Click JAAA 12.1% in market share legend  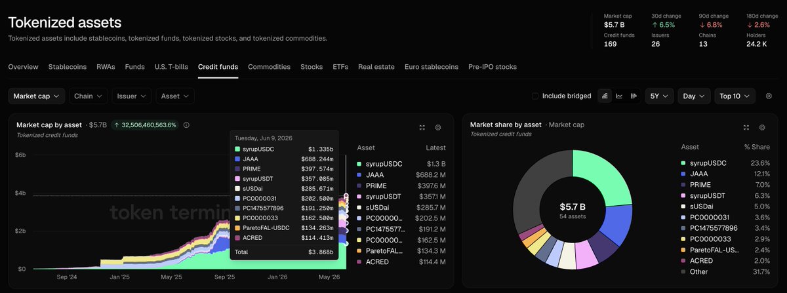pos(725,174)
